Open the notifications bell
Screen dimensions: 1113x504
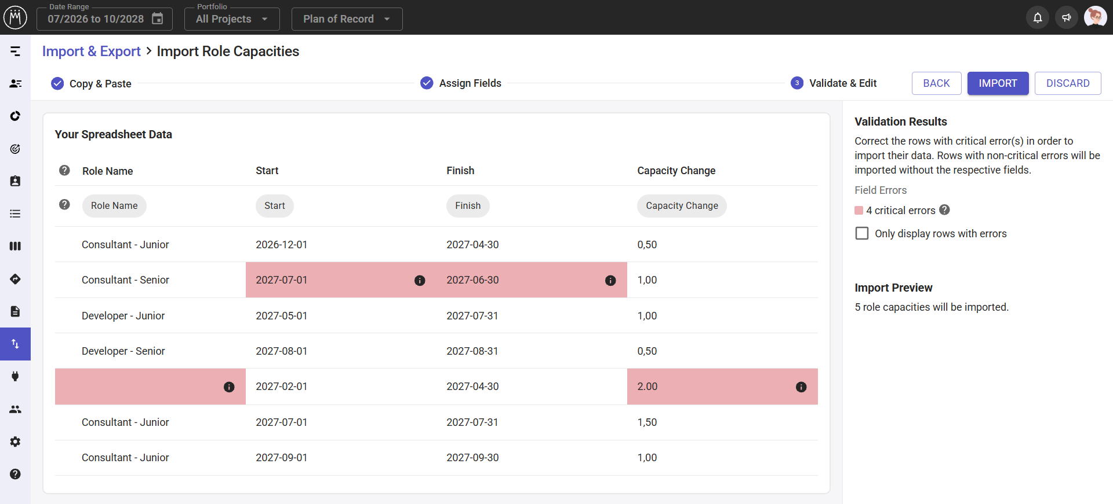tap(1038, 17)
